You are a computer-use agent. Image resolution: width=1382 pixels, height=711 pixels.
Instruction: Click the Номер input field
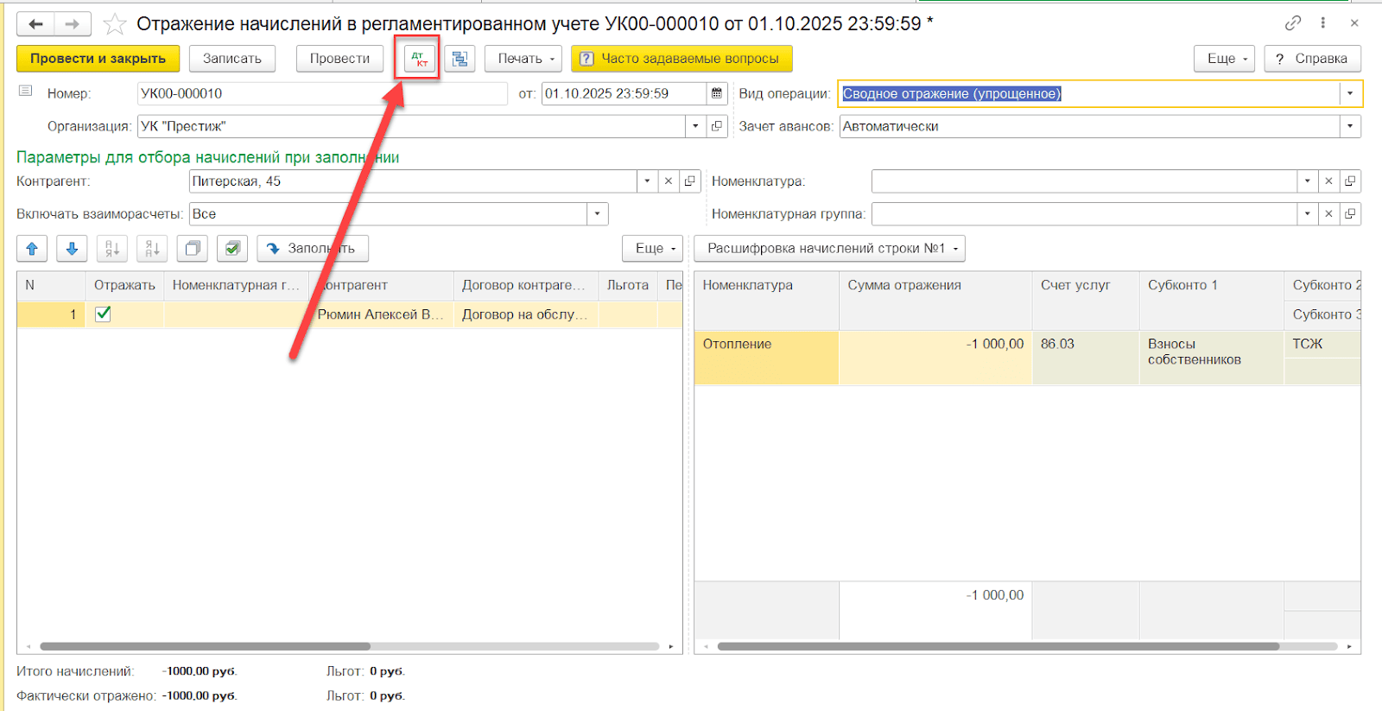pos(321,93)
